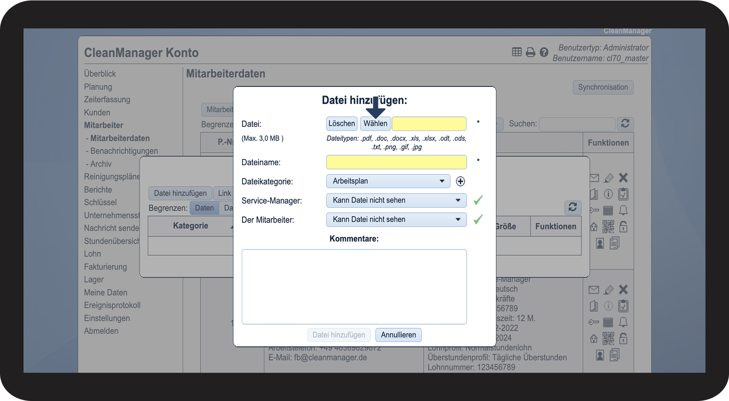Screen dimensions: 729x401
Task: Click house icon in fb@cleanmanager.de employee row
Action: (594, 339)
